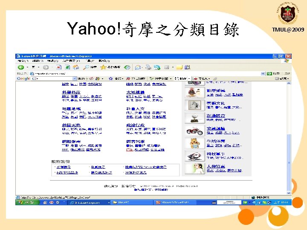Open the 人物寫真 picture category link

click(x=216, y=166)
